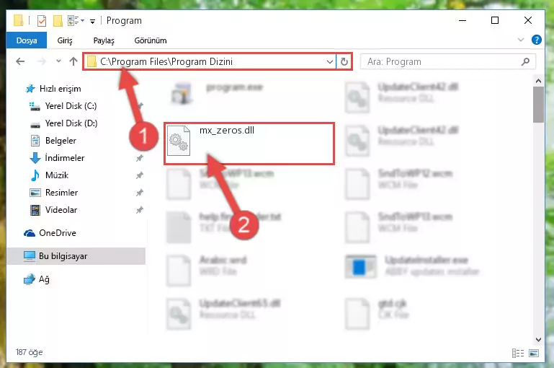
Task: Maximize the Program window
Action: click(x=495, y=20)
